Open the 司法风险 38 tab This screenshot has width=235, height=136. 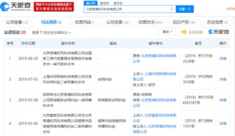click(x=51, y=22)
